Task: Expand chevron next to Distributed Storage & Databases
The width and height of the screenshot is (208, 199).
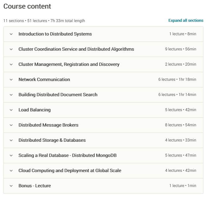Action: (x=11, y=140)
